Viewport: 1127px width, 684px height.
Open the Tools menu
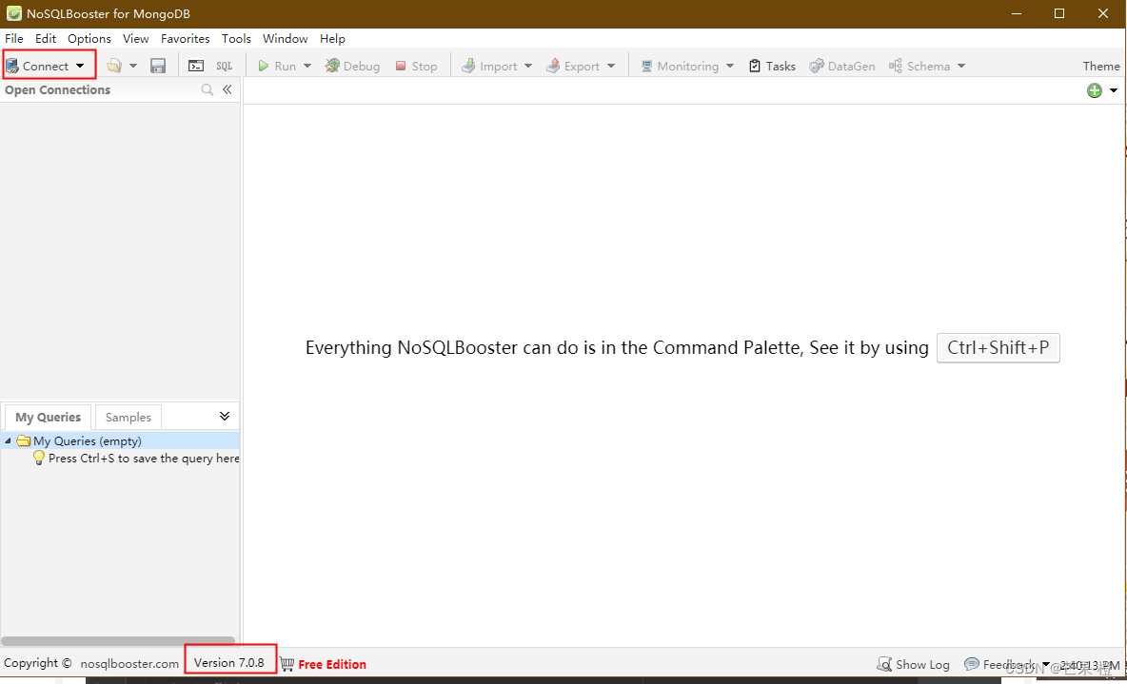(235, 38)
